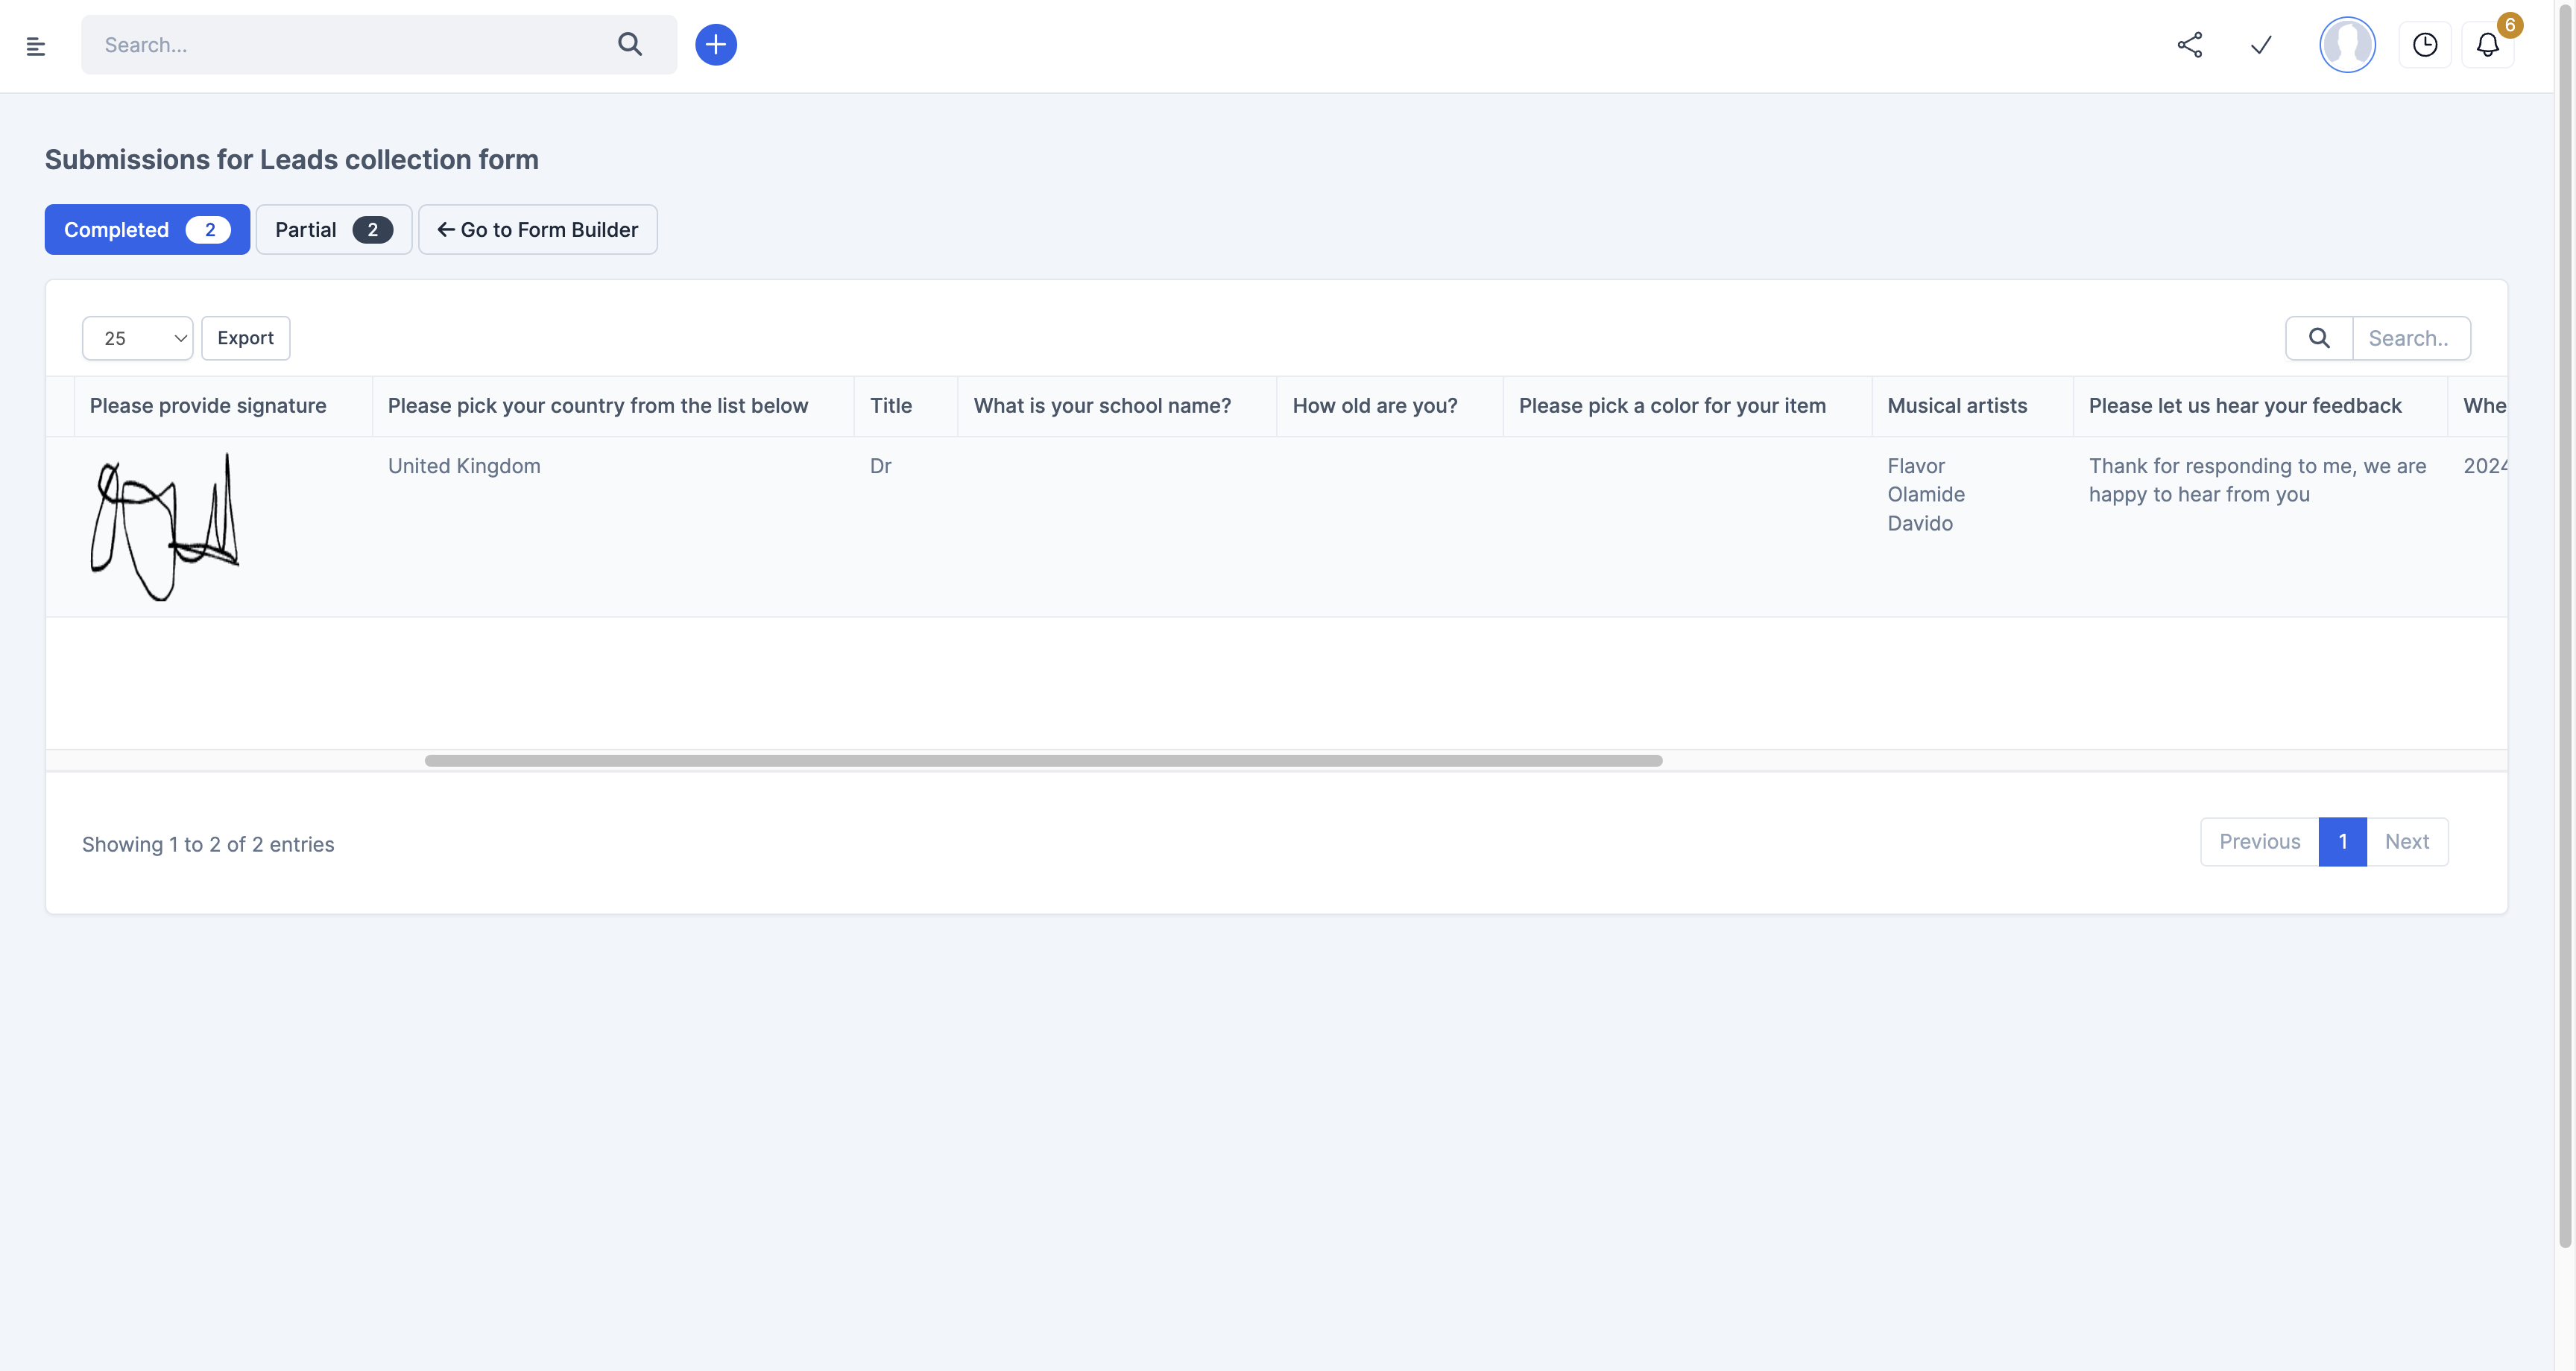Click the checkmark icon in the header

[x=2261, y=45]
